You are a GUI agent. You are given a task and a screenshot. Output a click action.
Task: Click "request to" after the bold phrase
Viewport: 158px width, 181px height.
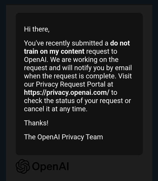[102, 52]
